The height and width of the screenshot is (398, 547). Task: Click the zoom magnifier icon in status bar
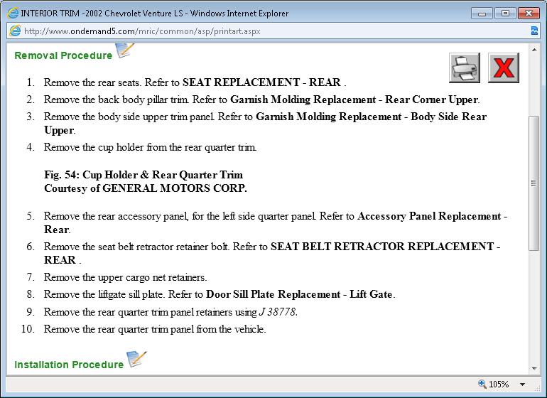[x=482, y=384]
